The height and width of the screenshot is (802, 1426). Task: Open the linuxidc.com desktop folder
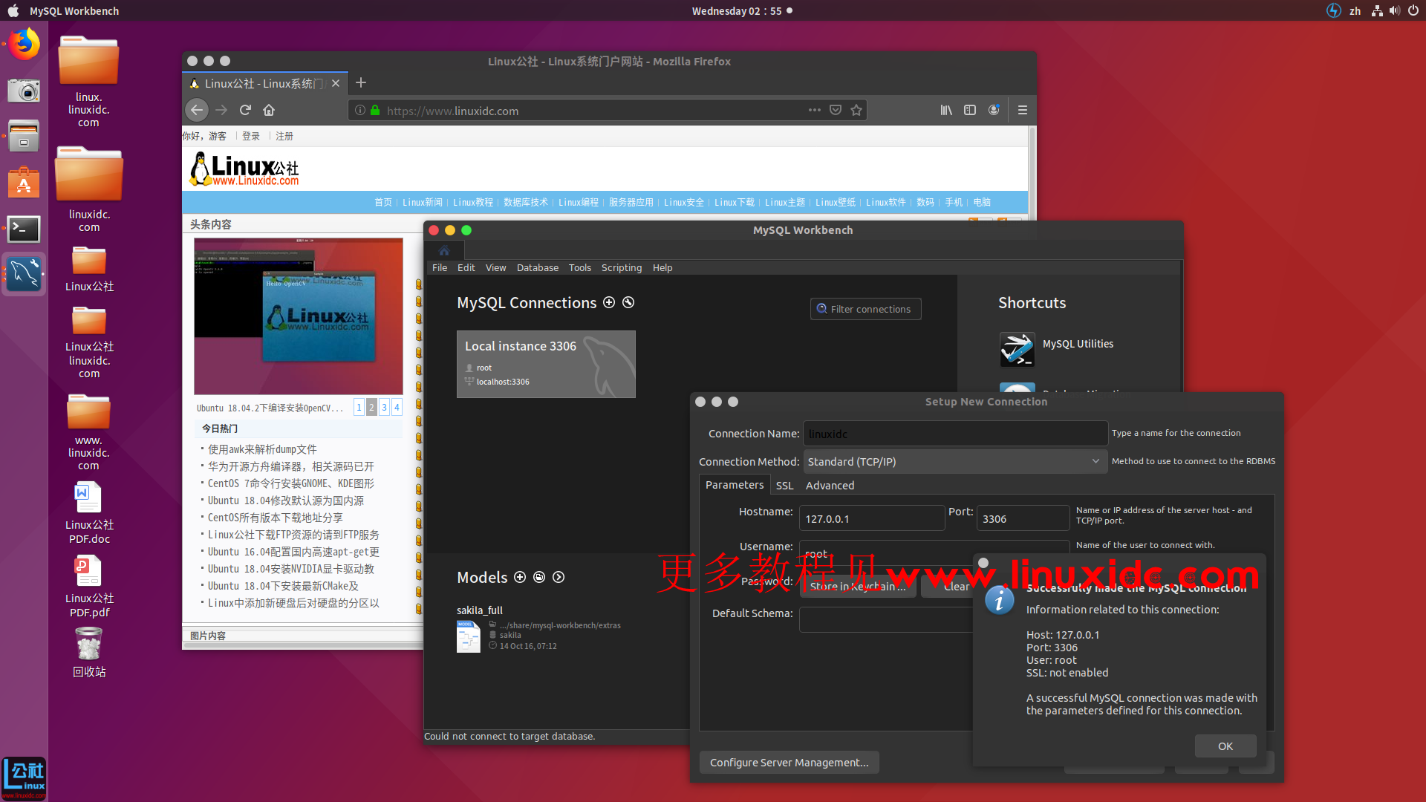[89, 189]
